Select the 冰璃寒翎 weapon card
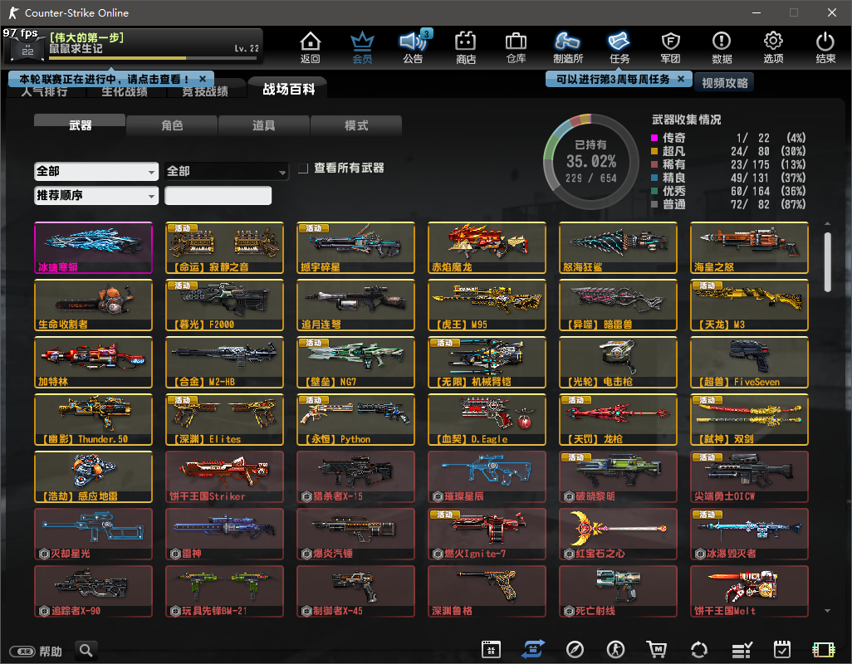The width and height of the screenshot is (852, 664). (94, 247)
